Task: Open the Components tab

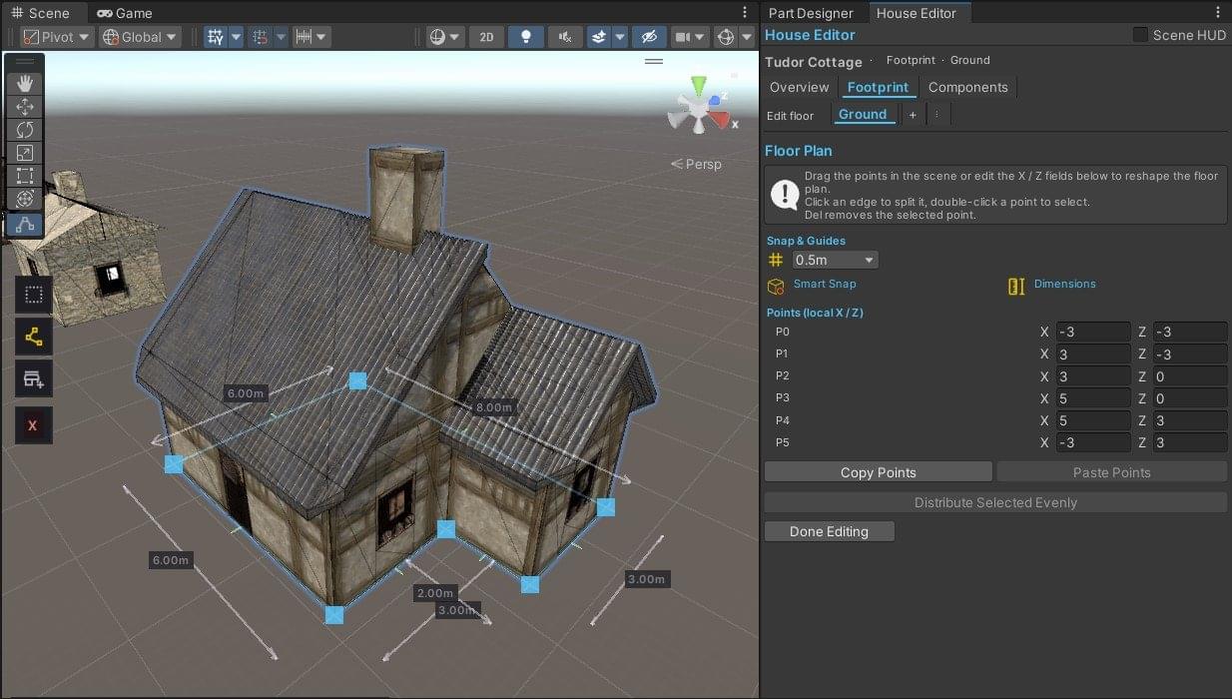Action: 968,88
